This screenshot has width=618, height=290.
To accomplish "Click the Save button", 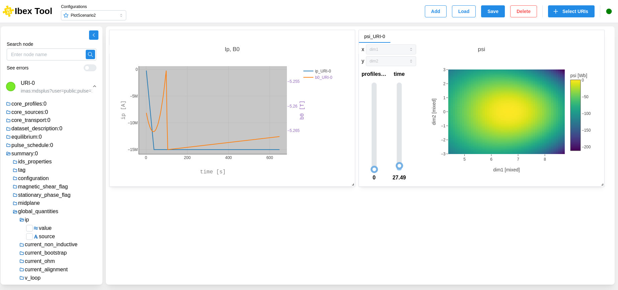I will (x=493, y=11).
